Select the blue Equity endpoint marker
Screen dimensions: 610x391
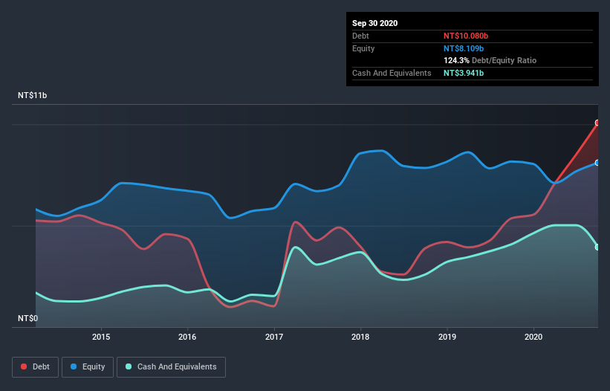[x=597, y=163]
